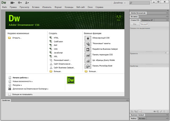Click the Dw document icon beside HTML
Viewport: 170px width, 121px height.
coord(51,38)
